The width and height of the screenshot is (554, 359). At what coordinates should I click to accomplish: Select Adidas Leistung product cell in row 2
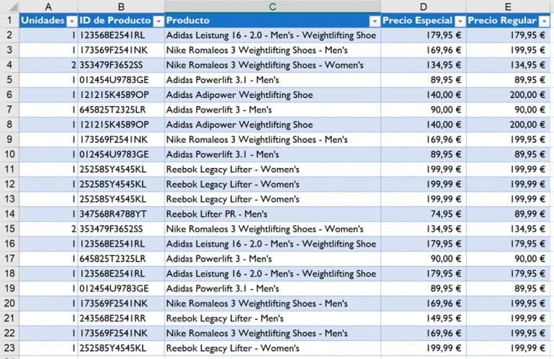[273, 35]
